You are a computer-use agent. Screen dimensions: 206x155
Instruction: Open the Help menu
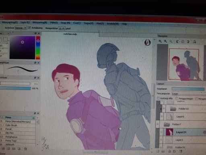(124, 24)
